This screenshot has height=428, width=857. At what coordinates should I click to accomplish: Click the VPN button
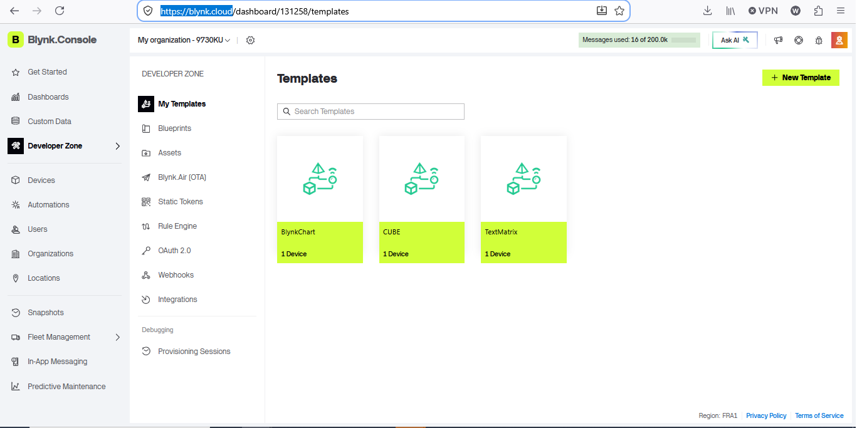(x=763, y=11)
